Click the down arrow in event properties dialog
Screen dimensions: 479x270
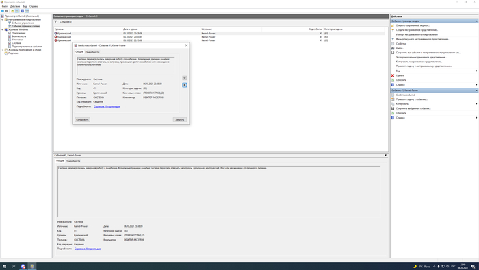pos(185,85)
